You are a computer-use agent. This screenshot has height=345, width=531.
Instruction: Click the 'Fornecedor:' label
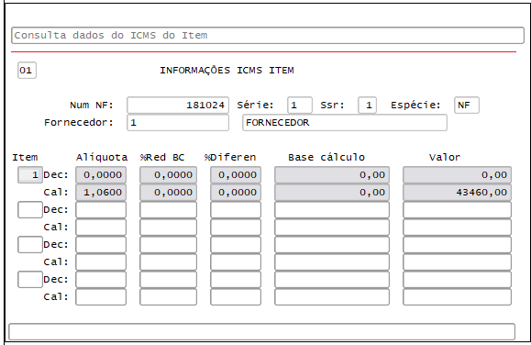pyautogui.click(x=79, y=122)
